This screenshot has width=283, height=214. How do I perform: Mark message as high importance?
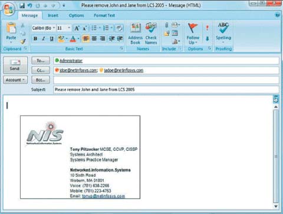pyautogui.click(x=207, y=28)
